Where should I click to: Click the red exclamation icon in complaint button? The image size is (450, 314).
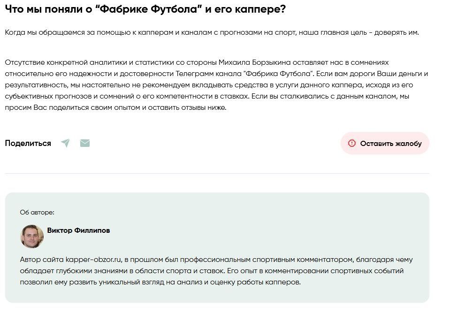coord(351,143)
